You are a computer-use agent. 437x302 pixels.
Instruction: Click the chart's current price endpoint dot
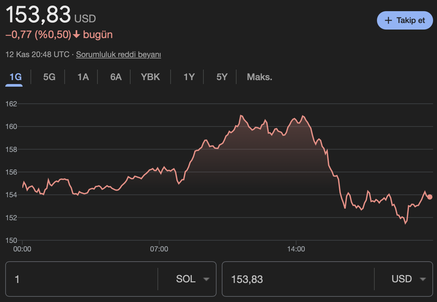430,197
